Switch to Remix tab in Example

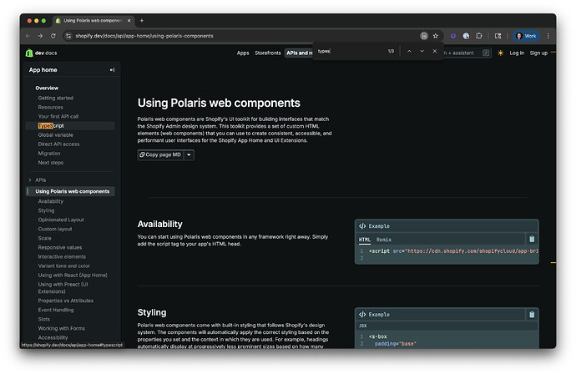point(383,240)
